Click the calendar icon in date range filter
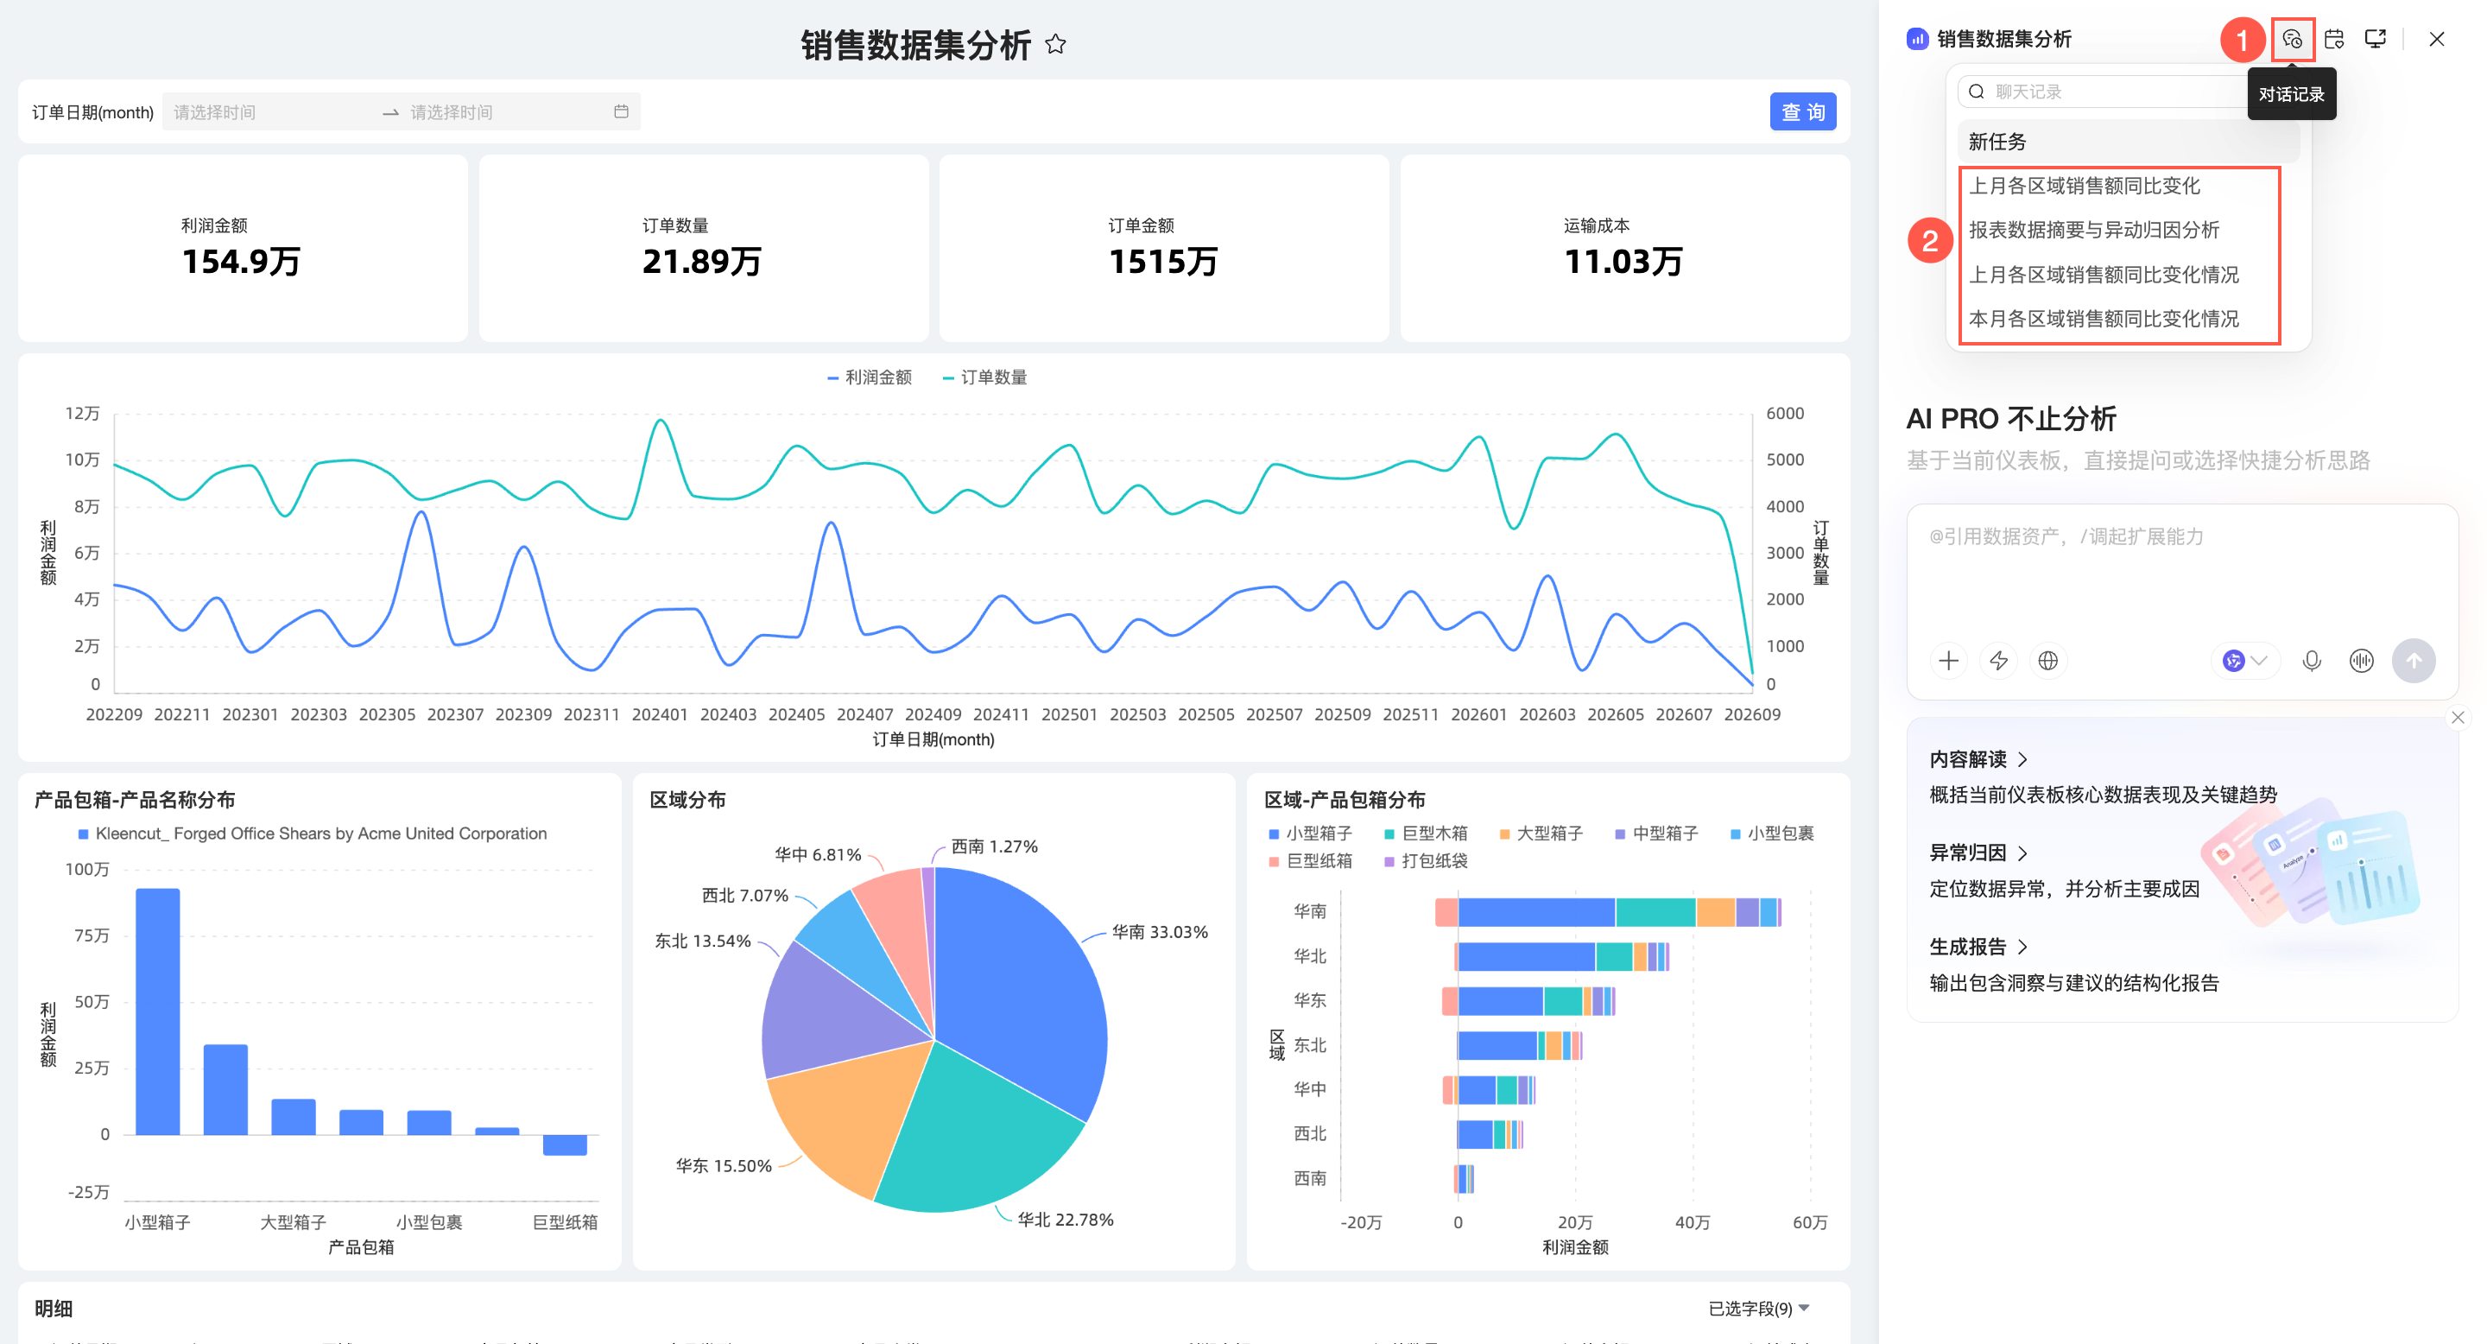This screenshot has width=2487, height=1344. click(621, 112)
